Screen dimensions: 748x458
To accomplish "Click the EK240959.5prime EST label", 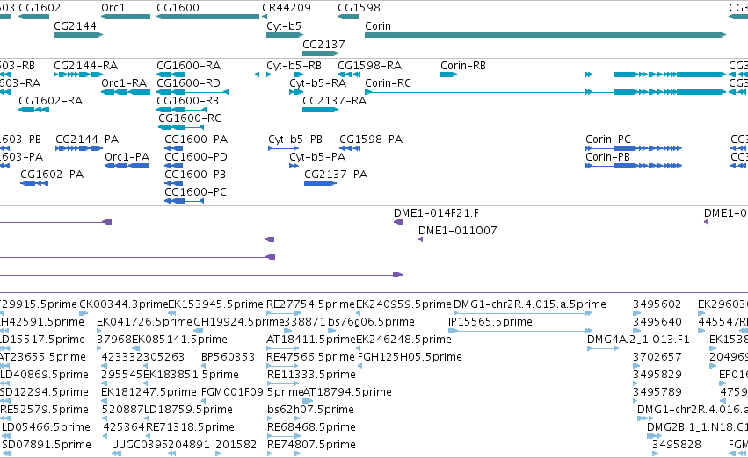I will click(403, 304).
